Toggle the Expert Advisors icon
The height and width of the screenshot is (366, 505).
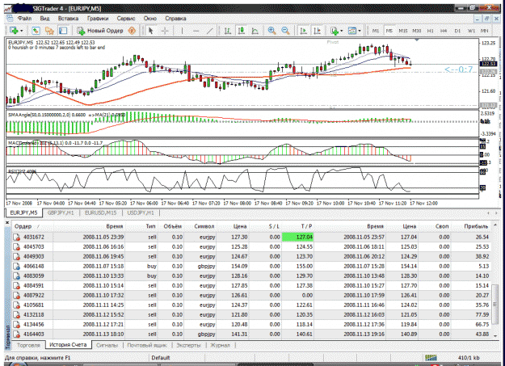pyautogui.click(x=132, y=31)
